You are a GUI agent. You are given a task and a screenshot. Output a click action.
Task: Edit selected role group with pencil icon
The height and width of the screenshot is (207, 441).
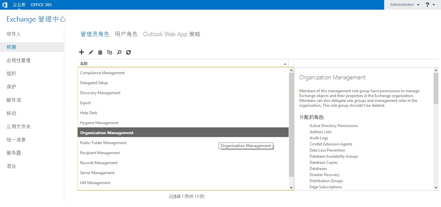click(91, 52)
